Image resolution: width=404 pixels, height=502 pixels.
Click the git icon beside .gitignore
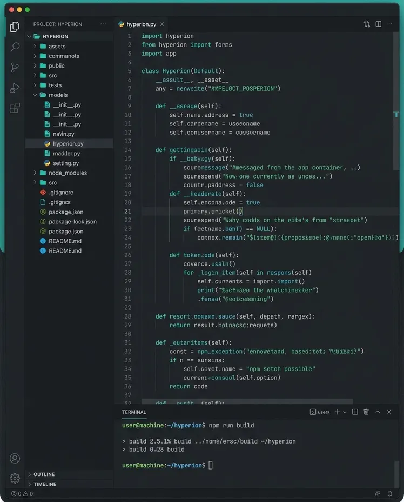pos(43,193)
